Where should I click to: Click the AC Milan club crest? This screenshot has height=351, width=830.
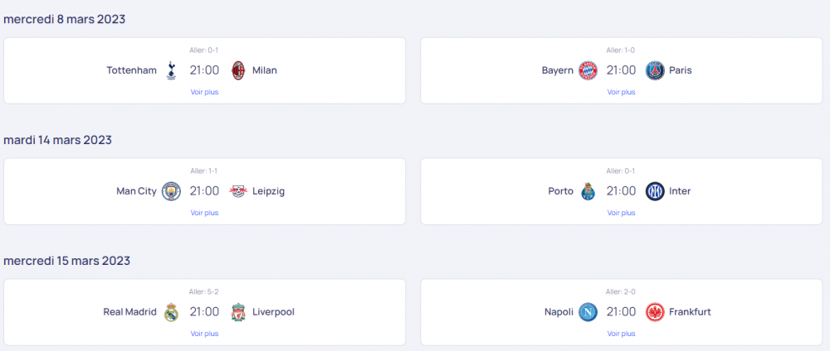coord(239,70)
